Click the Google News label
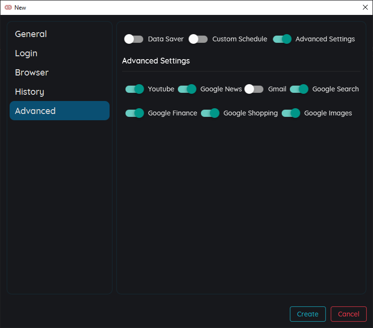This screenshot has height=328, width=373. click(x=221, y=89)
